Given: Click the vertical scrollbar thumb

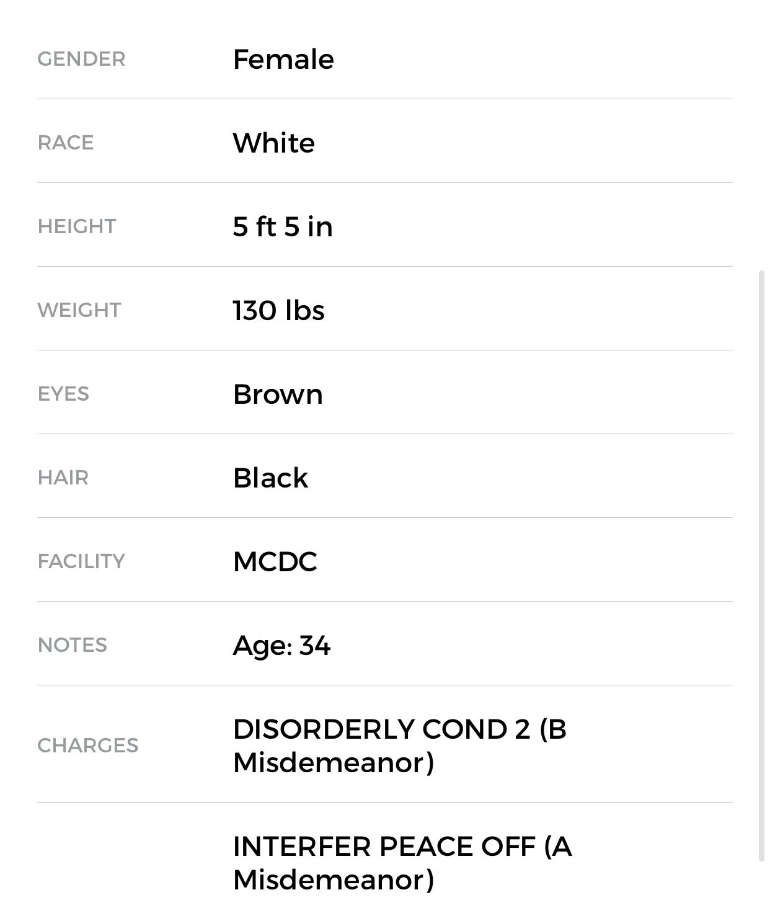Looking at the screenshot, I should click(x=762, y=564).
